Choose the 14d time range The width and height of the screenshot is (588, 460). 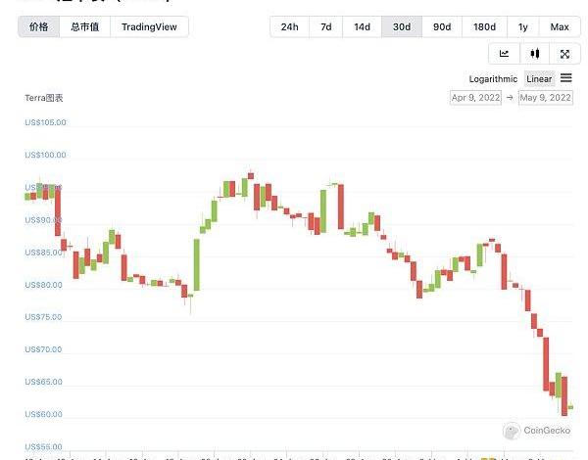(363, 26)
